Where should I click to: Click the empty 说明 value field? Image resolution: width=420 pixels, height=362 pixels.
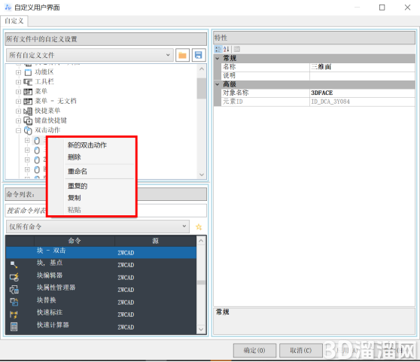pos(362,76)
